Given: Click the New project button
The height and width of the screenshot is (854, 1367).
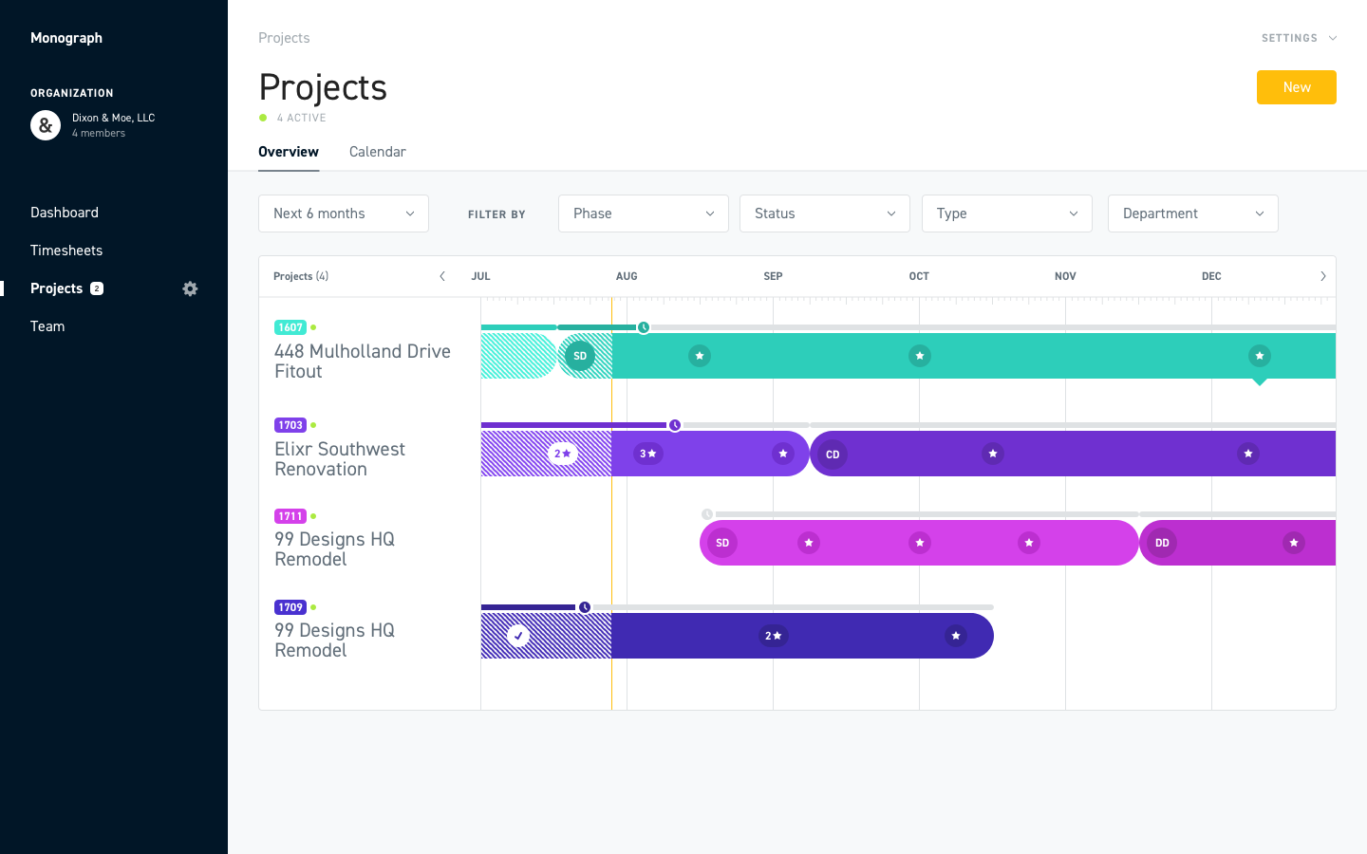Looking at the screenshot, I should click(1297, 87).
